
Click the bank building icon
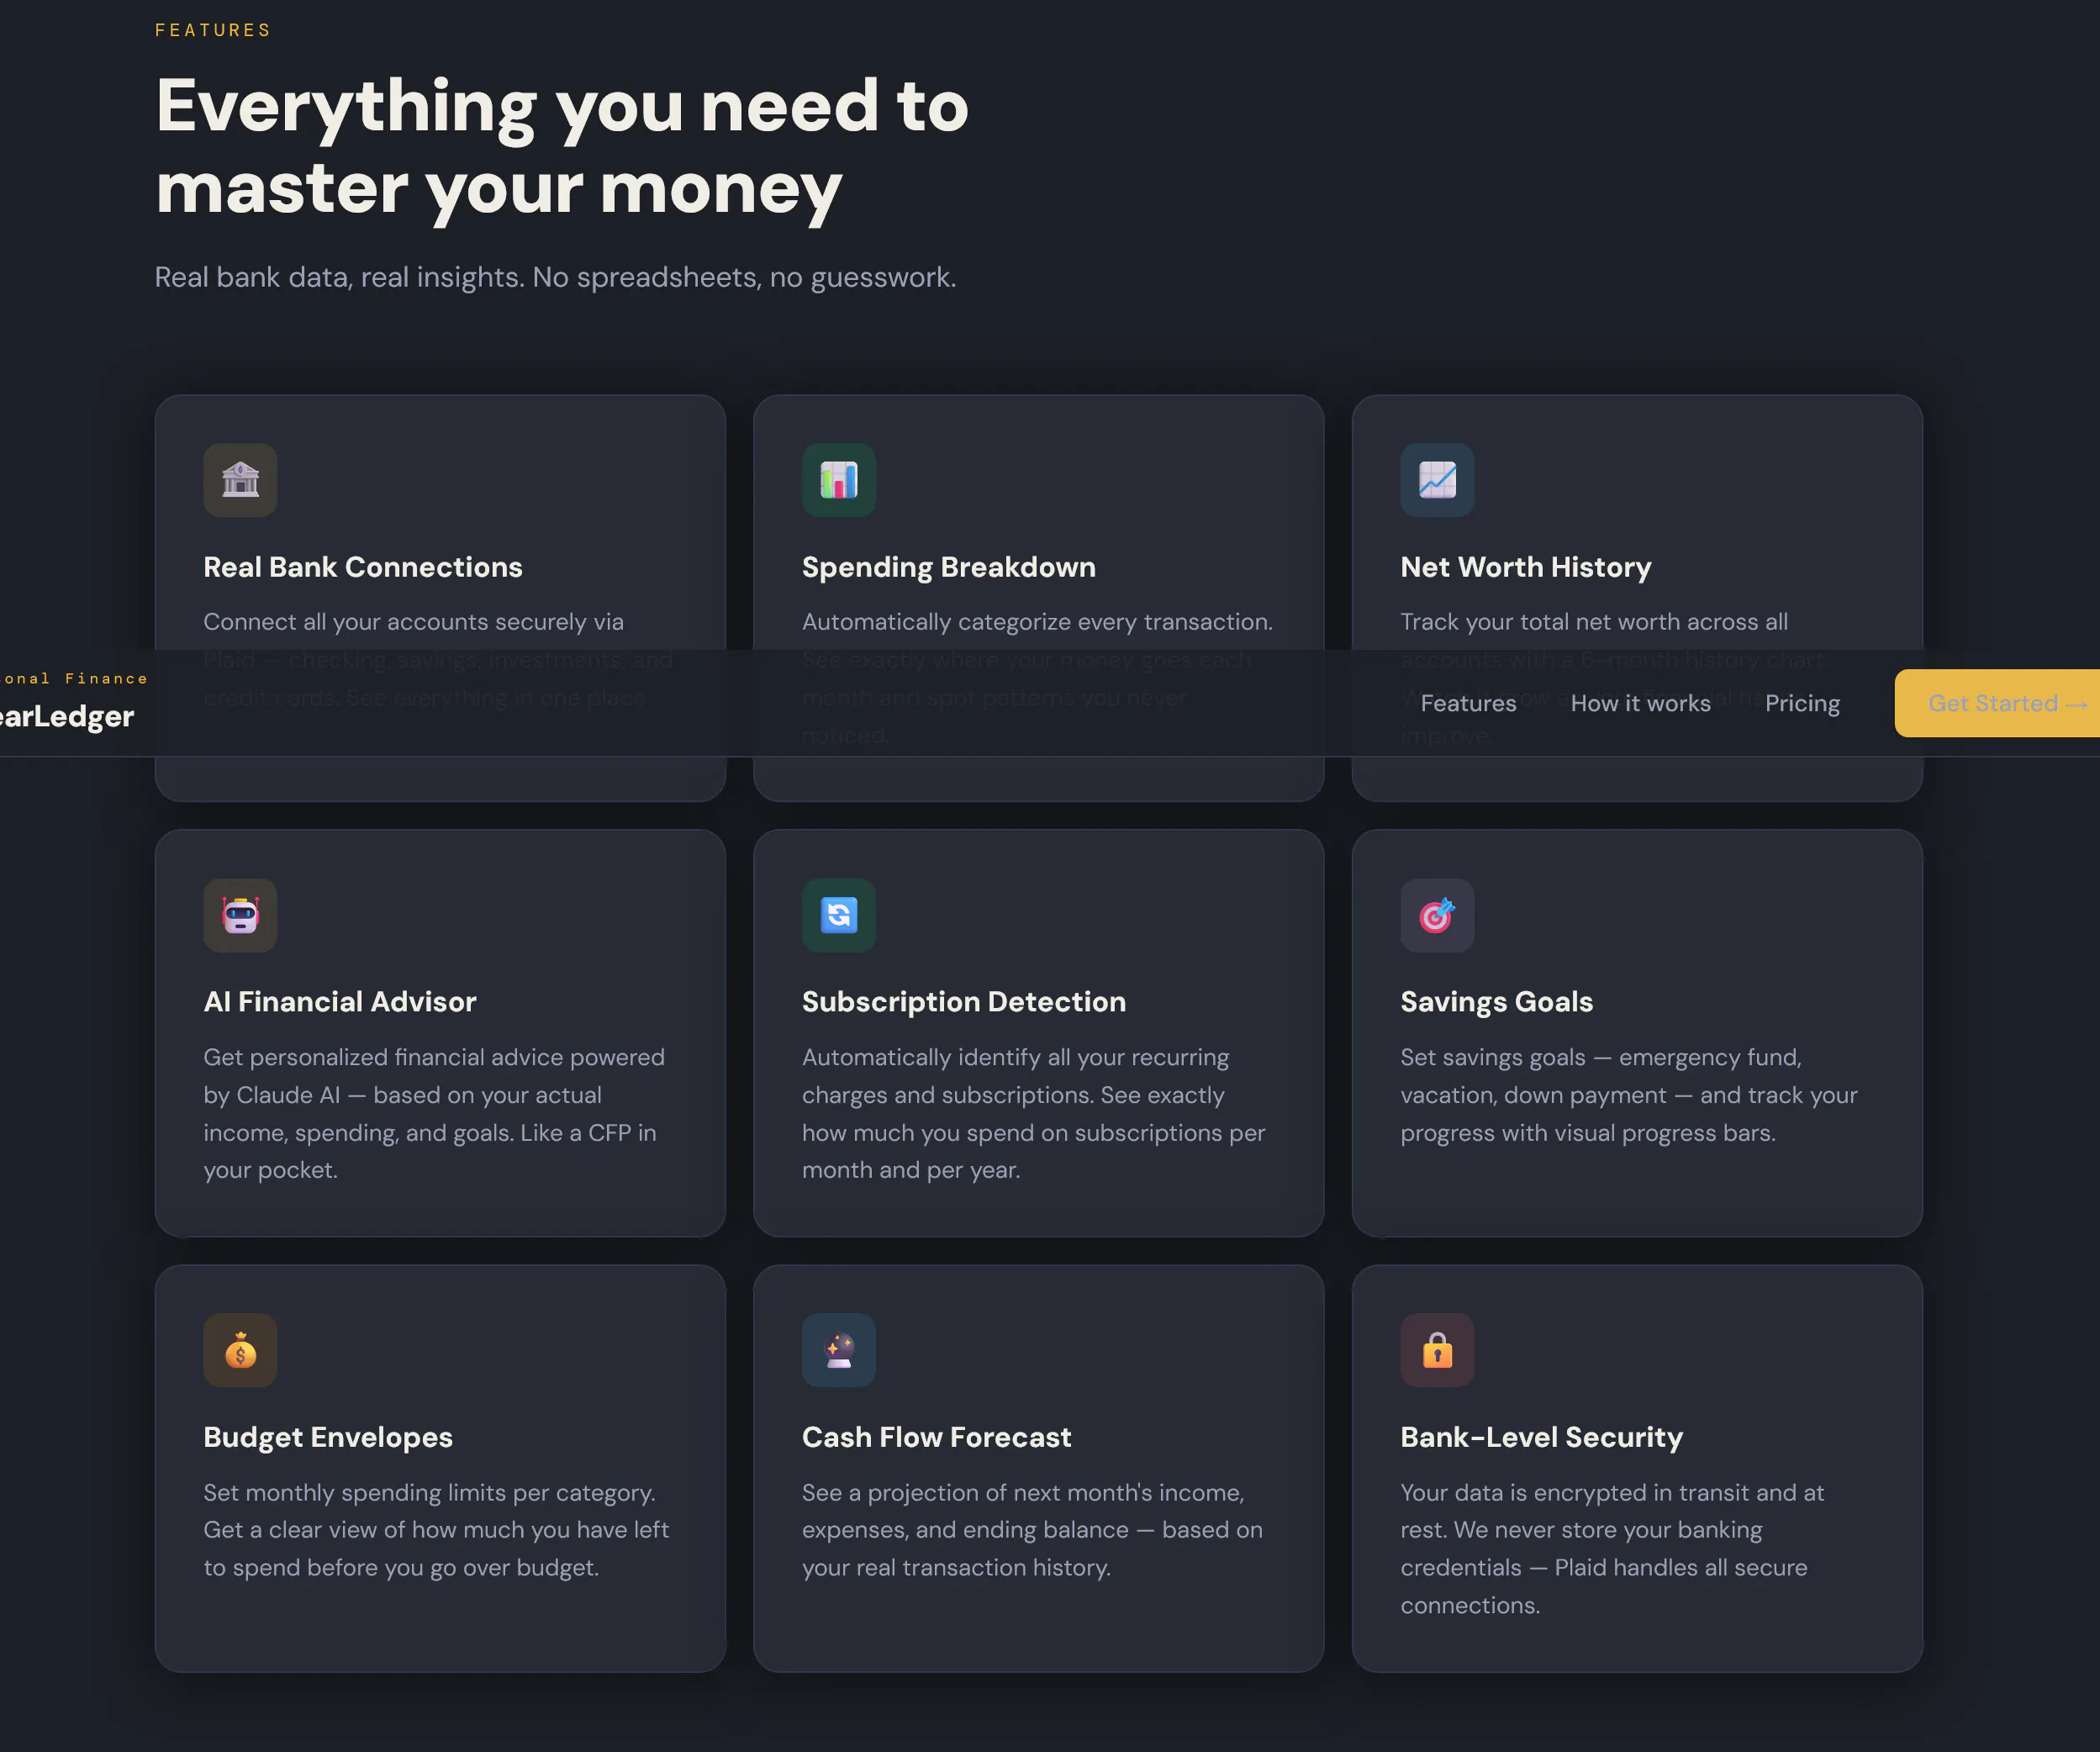240,480
